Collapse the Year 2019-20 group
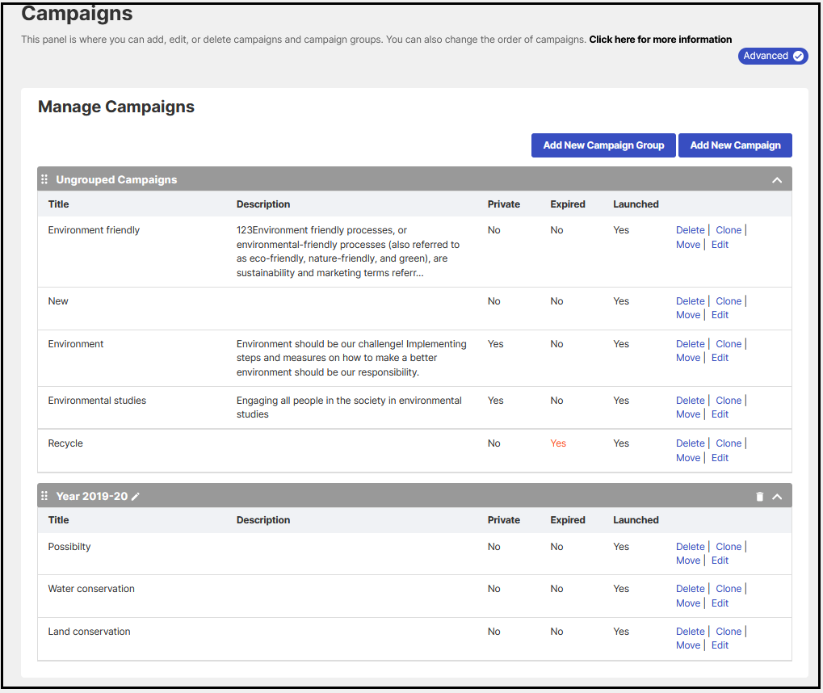The width and height of the screenshot is (823, 693). point(777,497)
